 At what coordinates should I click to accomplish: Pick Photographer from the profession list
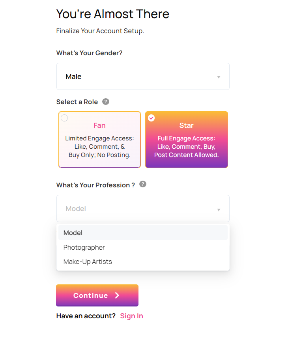tap(84, 247)
